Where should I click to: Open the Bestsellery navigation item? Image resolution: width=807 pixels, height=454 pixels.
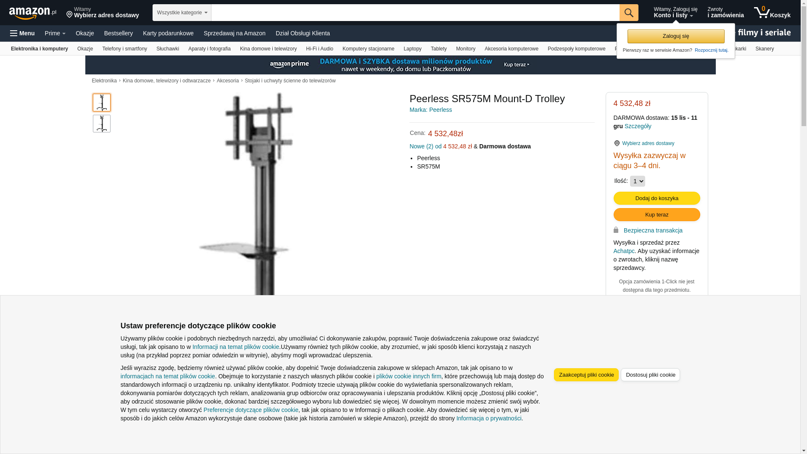119,33
